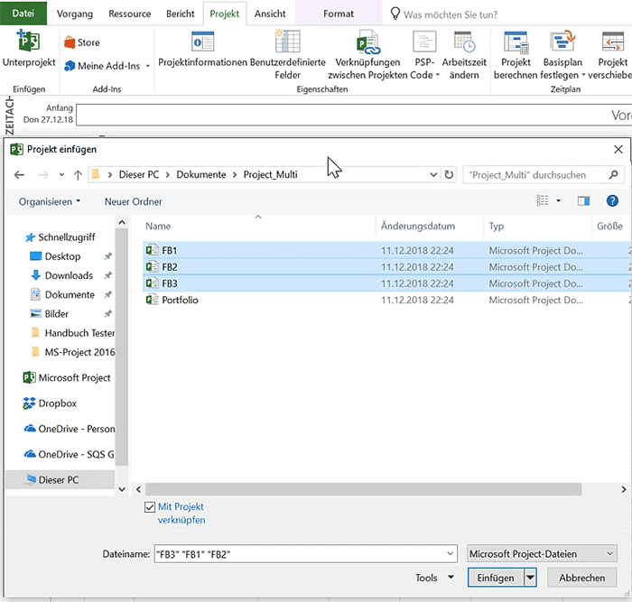Viewport: 632px width, 602px height.
Task: Click the Abbrechen button
Action: [581, 578]
